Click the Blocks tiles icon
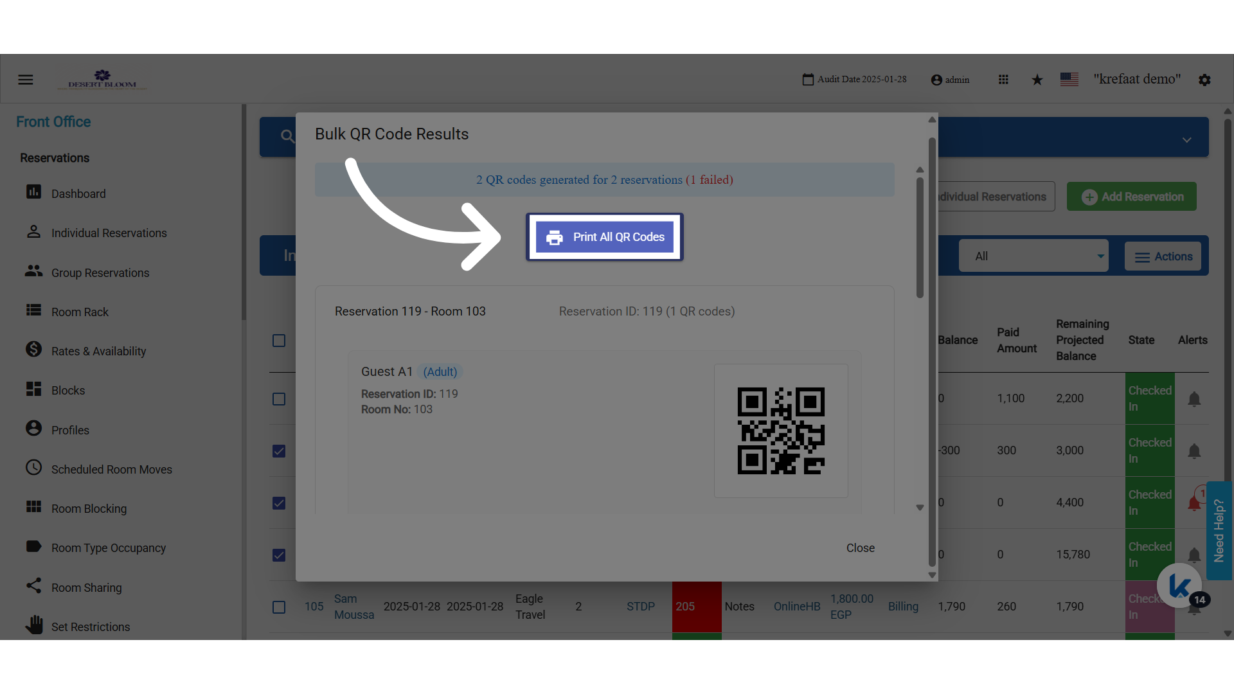Viewport: 1234px width, 694px height. 33,389
